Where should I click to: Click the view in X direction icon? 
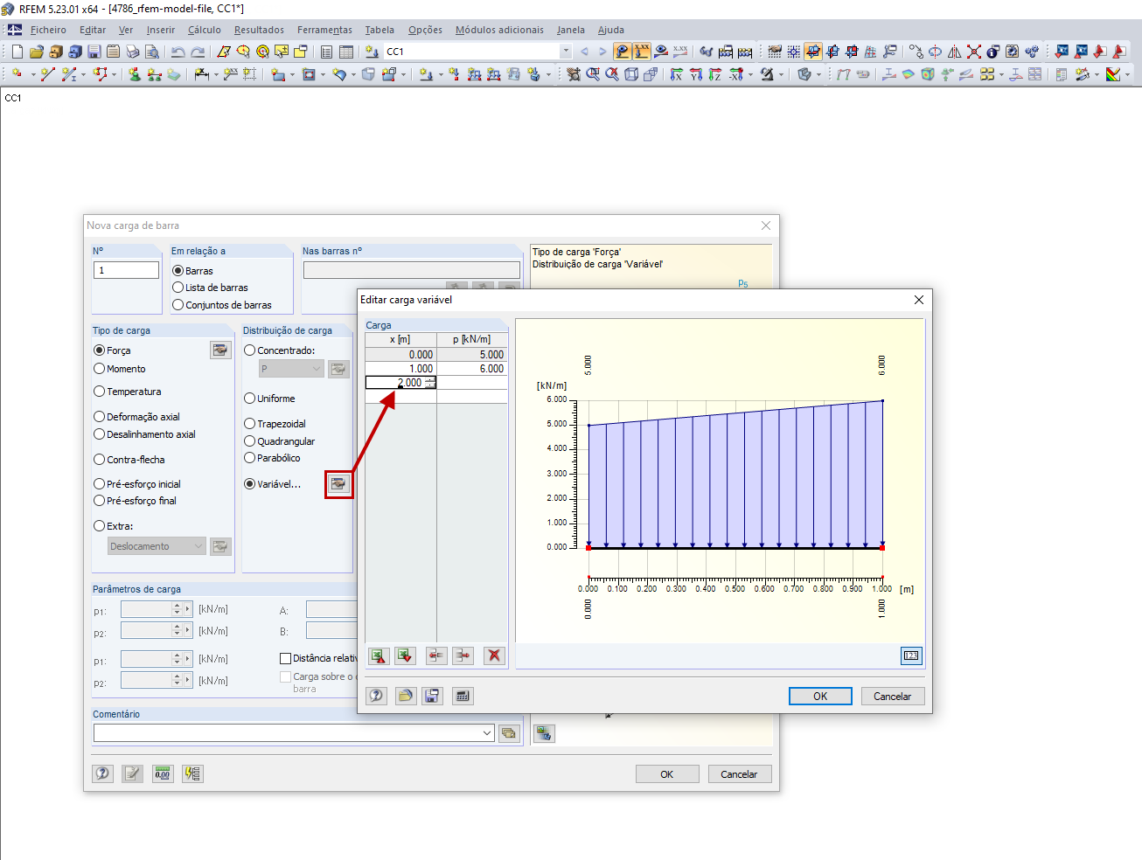[x=676, y=74]
